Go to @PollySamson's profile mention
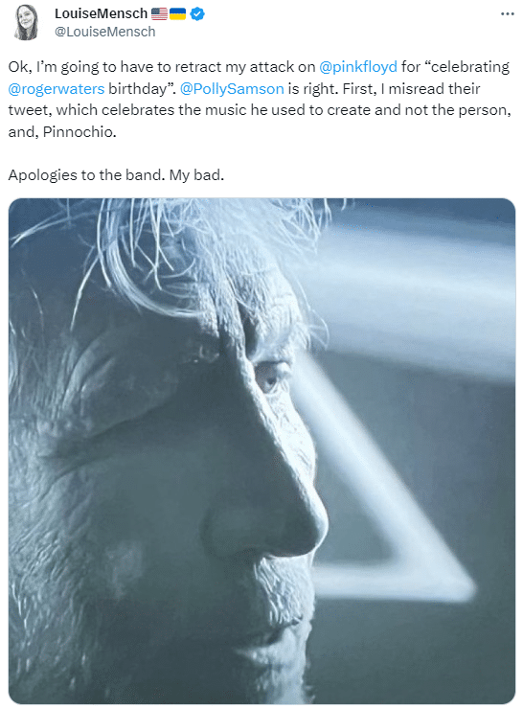Screen dimensions: 523x709 [232, 88]
